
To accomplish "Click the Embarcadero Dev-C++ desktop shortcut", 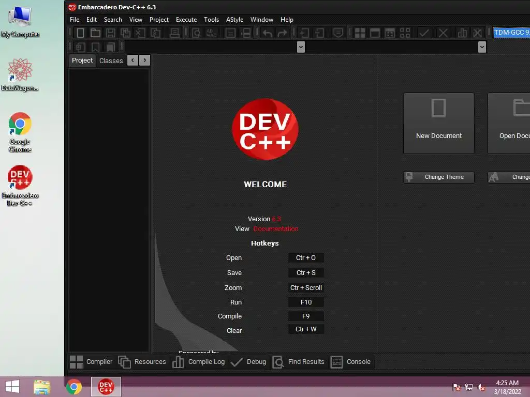I will point(20,186).
